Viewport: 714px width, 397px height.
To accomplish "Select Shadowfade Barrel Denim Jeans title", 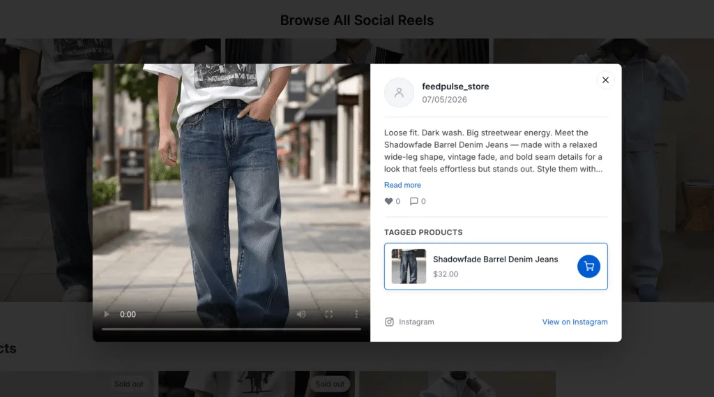I will pyautogui.click(x=495, y=259).
